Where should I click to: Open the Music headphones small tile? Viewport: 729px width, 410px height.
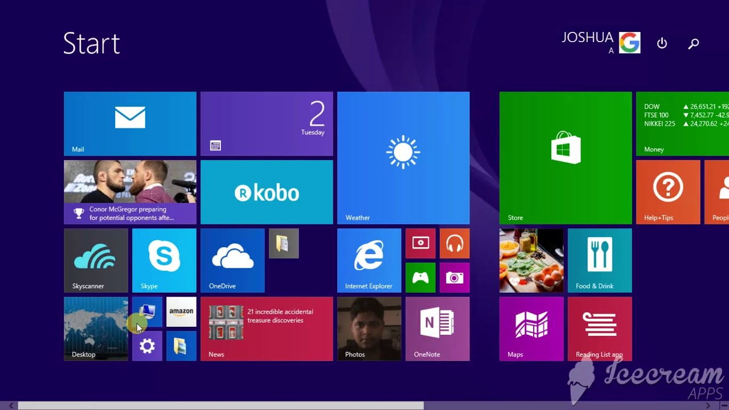tap(454, 243)
